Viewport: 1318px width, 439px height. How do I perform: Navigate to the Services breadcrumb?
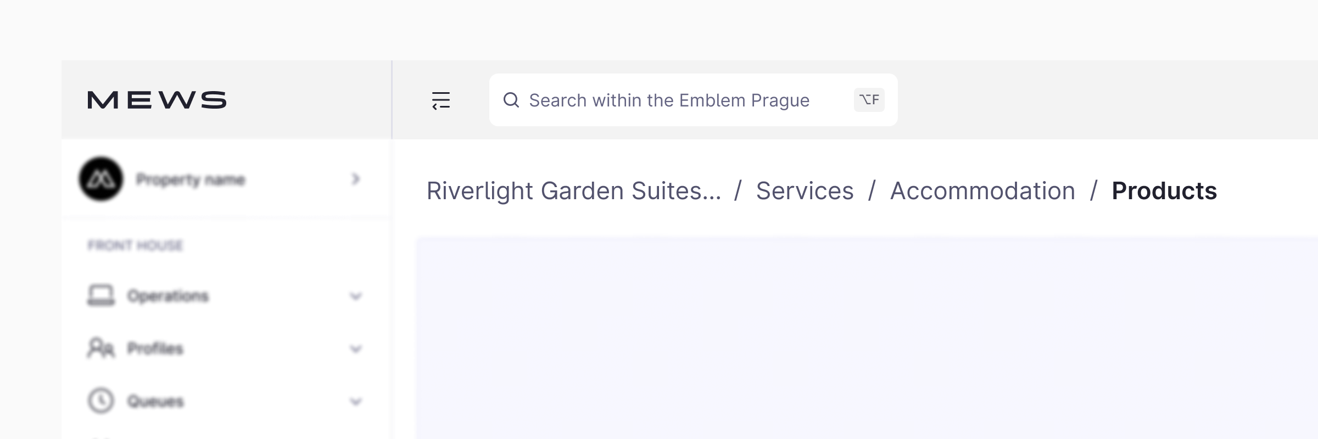tap(805, 191)
